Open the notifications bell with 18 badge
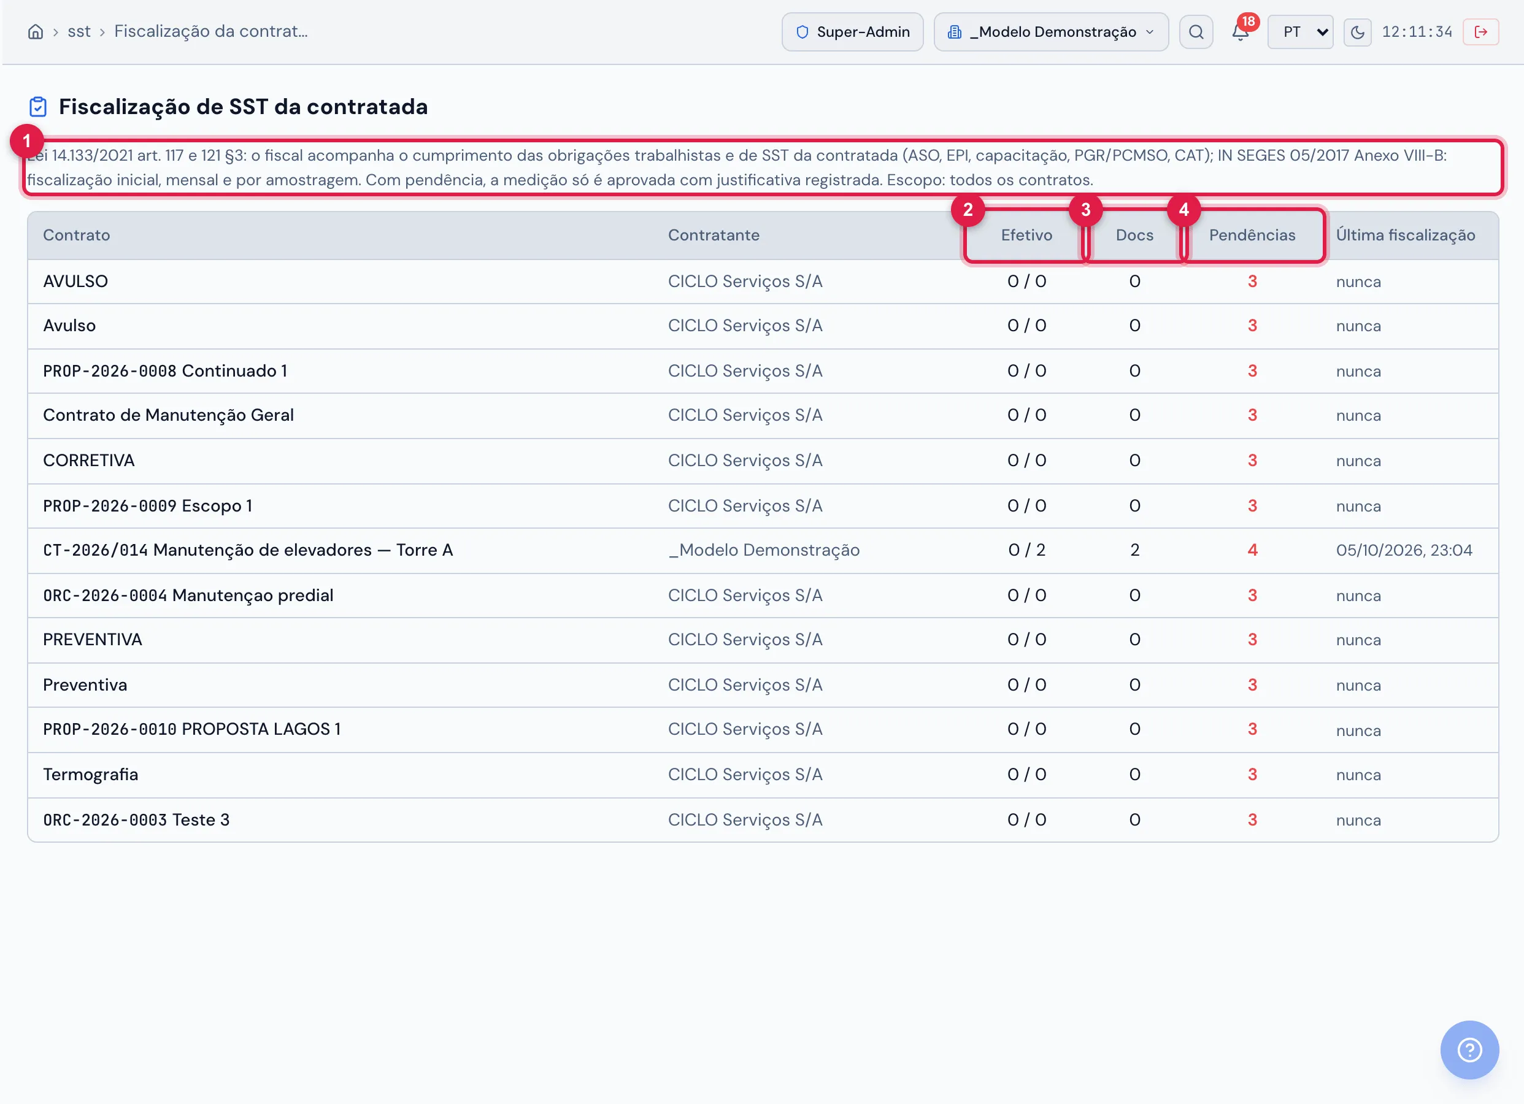The width and height of the screenshot is (1524, 1104). coord(1241,31)
